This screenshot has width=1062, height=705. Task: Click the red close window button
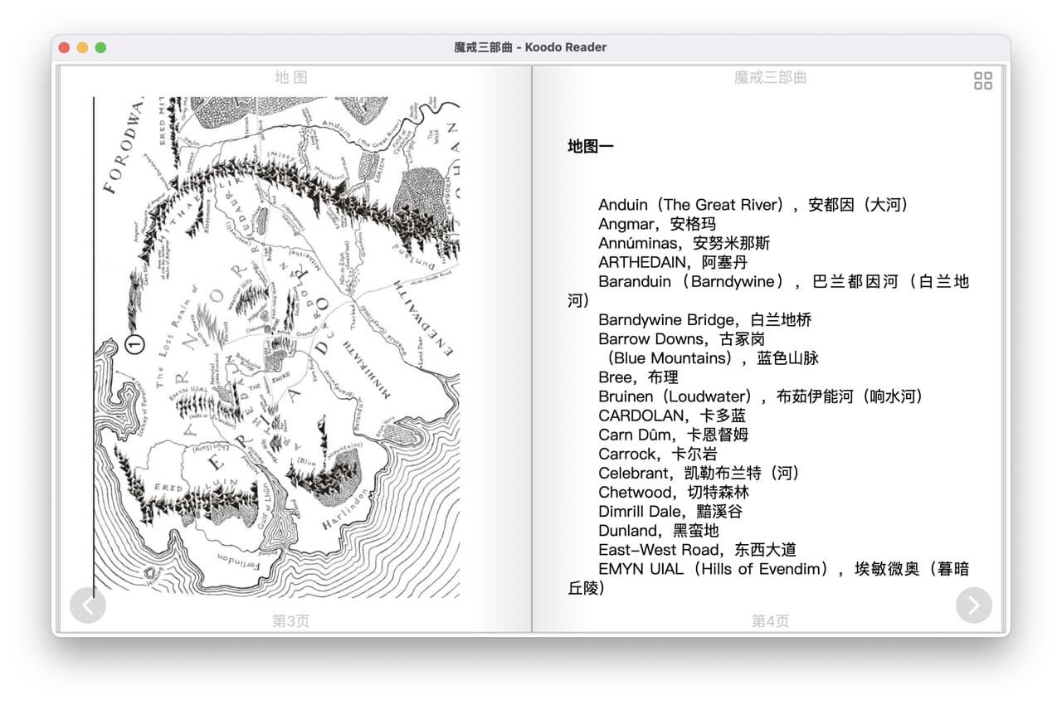(65, 47)
